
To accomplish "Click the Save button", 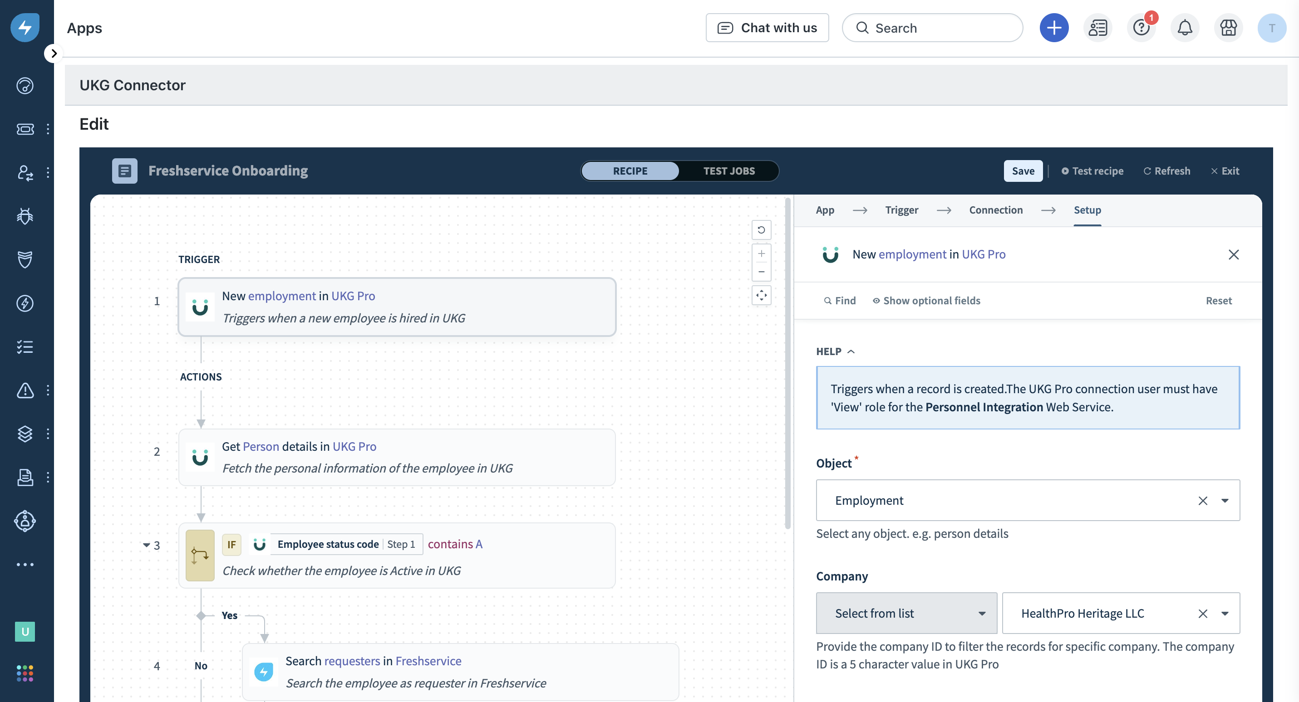I will pyautogui.click(x=1023, y=171).
